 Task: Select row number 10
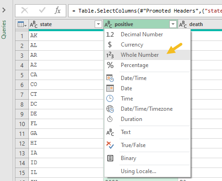coord(22,124)
